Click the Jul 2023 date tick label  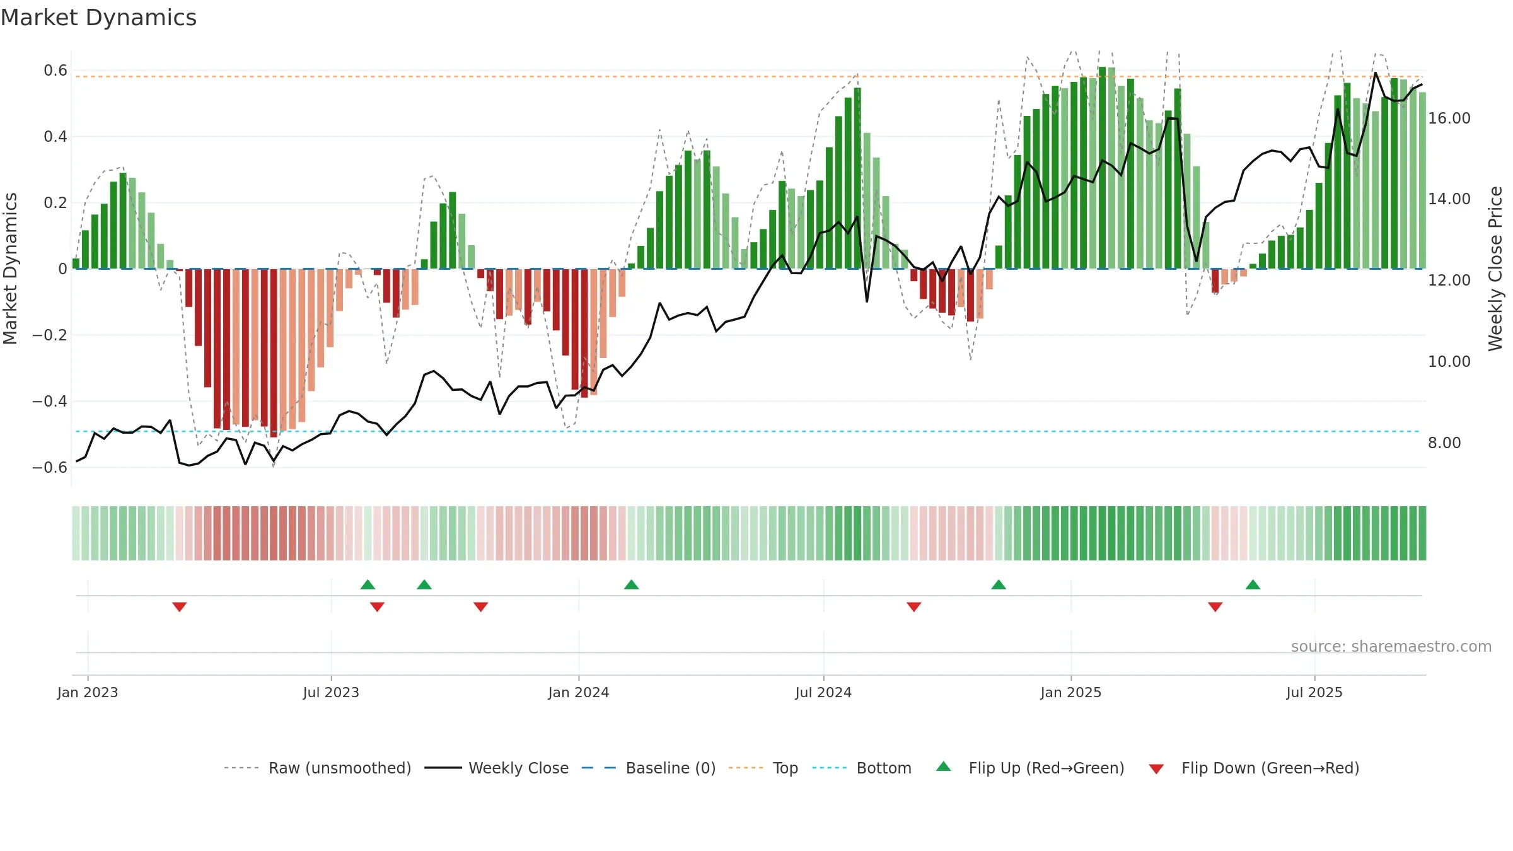point(331,692)
